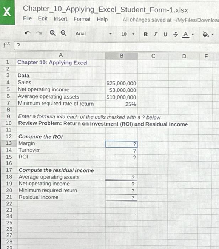
Task: Select column E header
Action: pyautogui.click(x=206, y=56)
